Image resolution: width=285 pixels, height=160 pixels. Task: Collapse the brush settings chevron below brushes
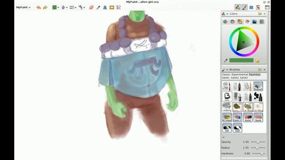point(224,137)
